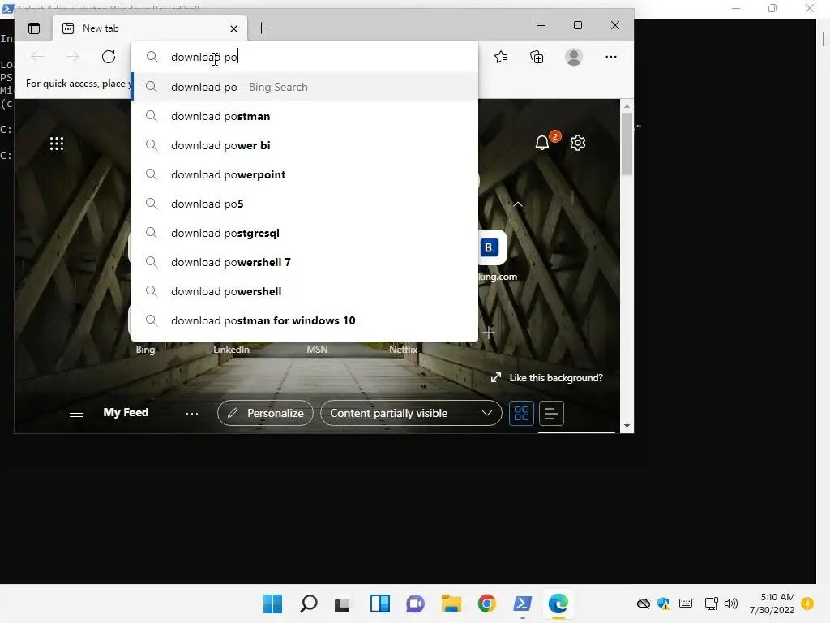Open OneDrive tray icon

click(x=643, y=604)
